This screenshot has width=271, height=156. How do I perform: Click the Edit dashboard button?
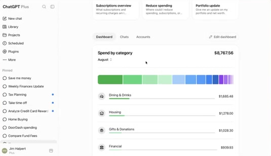pos(222,37)
